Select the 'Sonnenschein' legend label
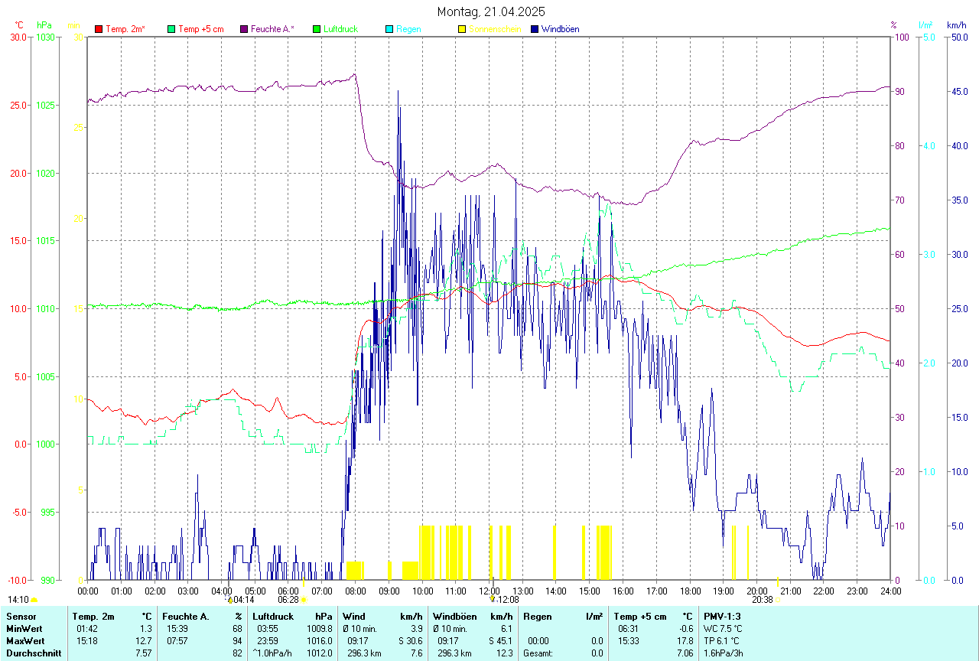Image resolution: width=979 pixels, height=661 pixels. tap(495, 29)
